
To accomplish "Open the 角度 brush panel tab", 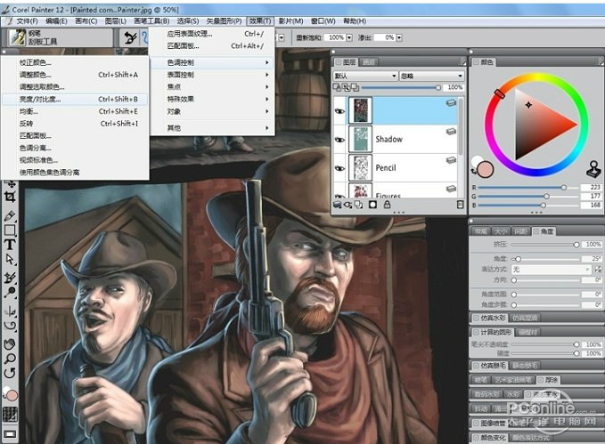I will click(542, 231).
